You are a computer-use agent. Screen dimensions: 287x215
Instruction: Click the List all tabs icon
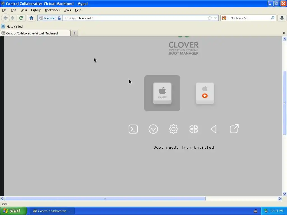click(x=284, y=33)
